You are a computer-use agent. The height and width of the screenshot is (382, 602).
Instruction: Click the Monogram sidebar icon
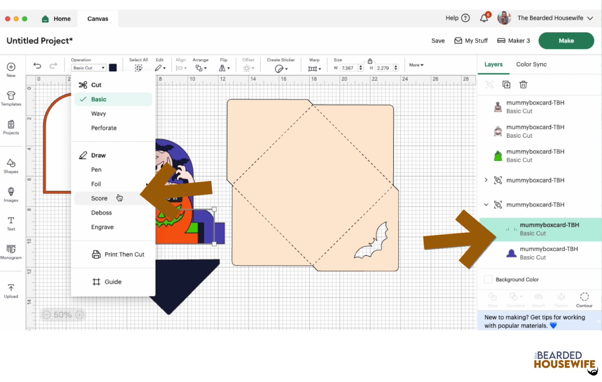click(11, 252)
